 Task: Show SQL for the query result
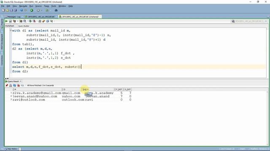coord(22,86)
